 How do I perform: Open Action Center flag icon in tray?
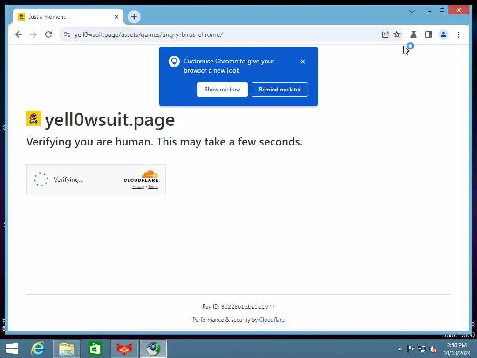pyautogui.click(x=410, y=349)
